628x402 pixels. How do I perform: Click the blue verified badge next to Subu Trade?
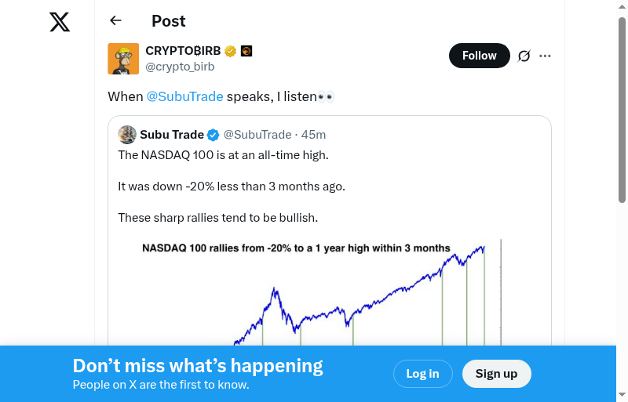[213, 135]
